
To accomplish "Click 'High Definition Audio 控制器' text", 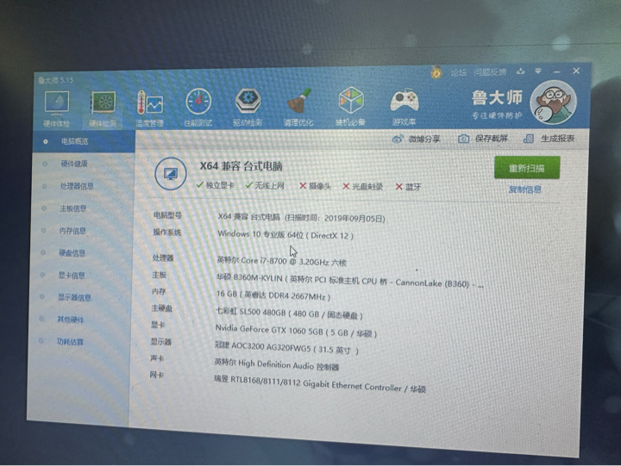I will tap(288, 365).
